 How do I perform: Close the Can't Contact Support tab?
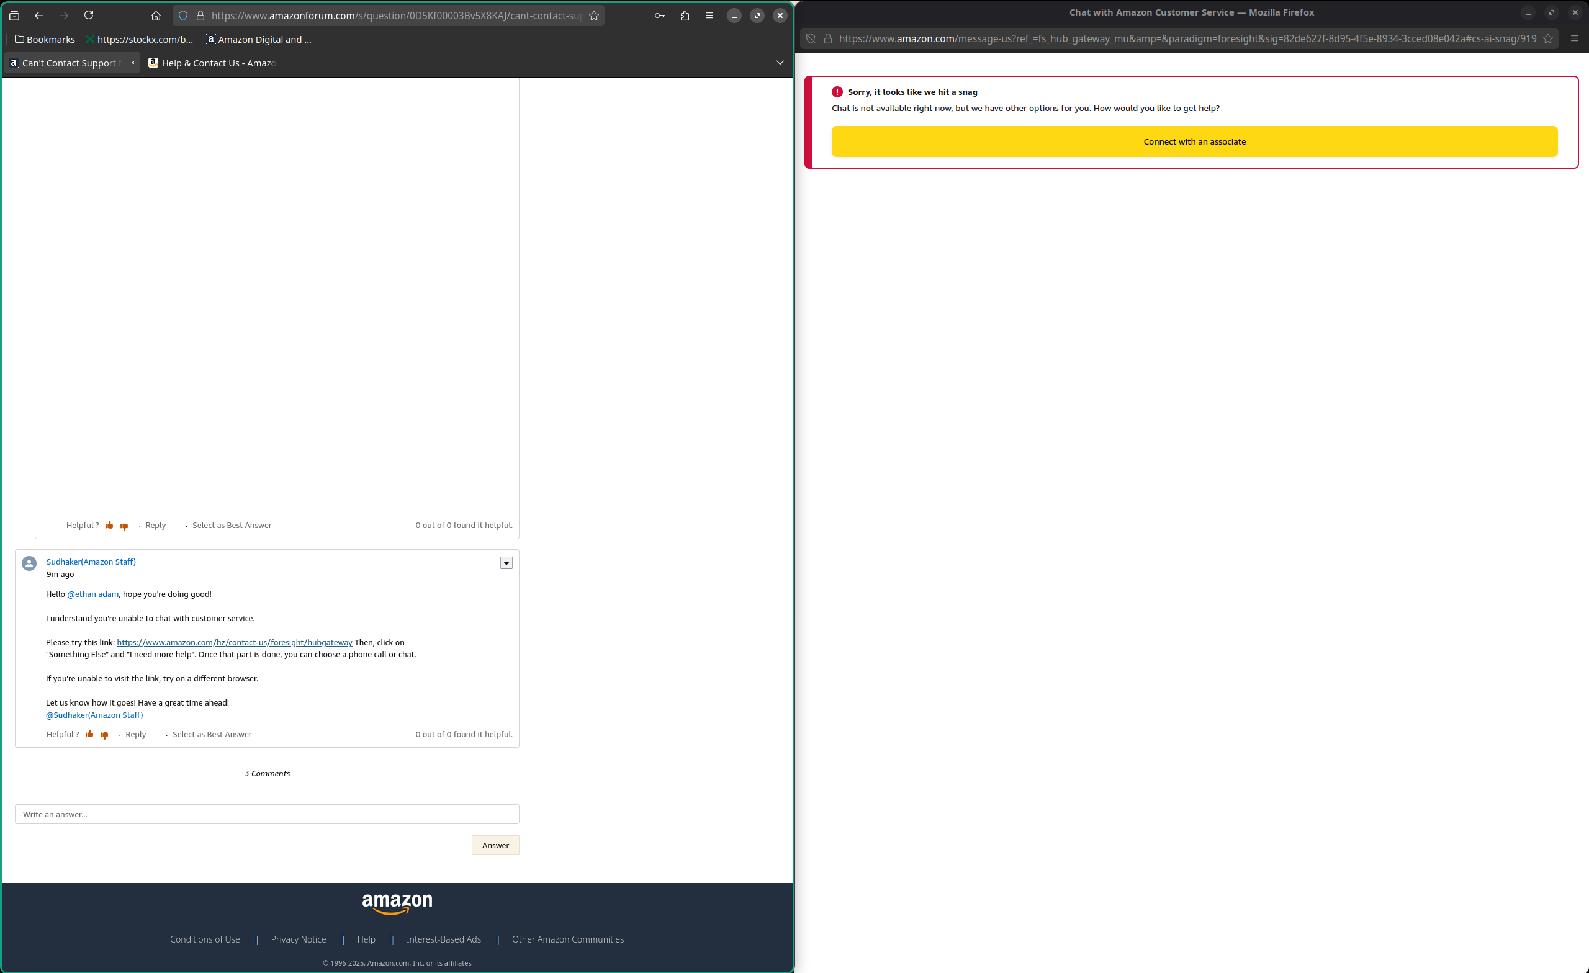coord(133,63)
